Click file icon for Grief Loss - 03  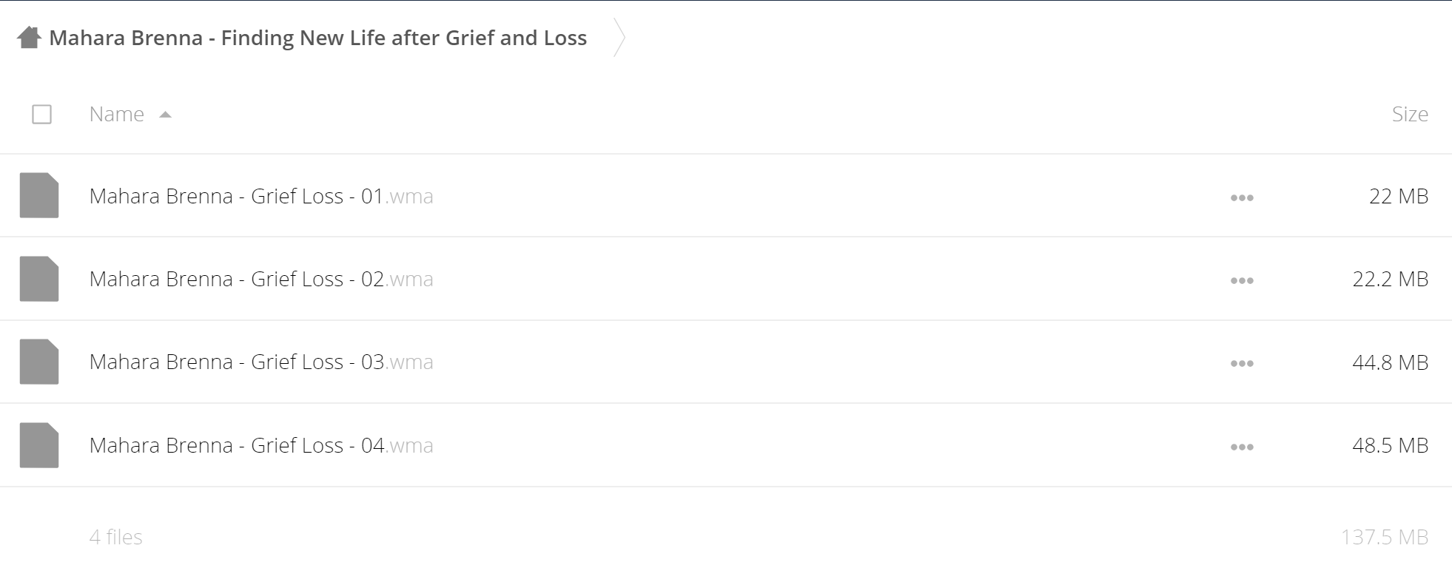click(39, 362)
